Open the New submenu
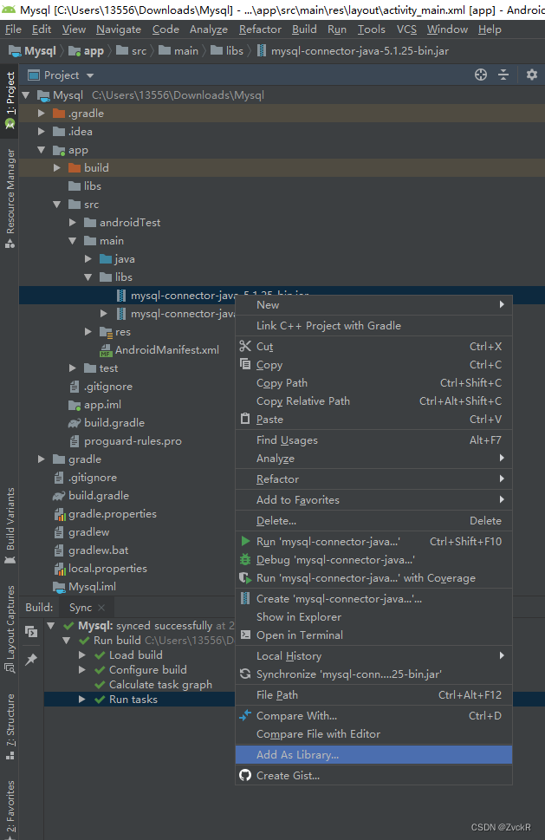Image resolution: width=545 pixels, height=840 pixels. click(373, 305)
